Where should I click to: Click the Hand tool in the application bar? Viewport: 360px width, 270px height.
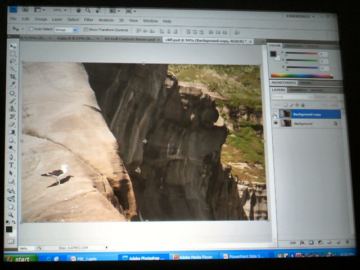79,10
